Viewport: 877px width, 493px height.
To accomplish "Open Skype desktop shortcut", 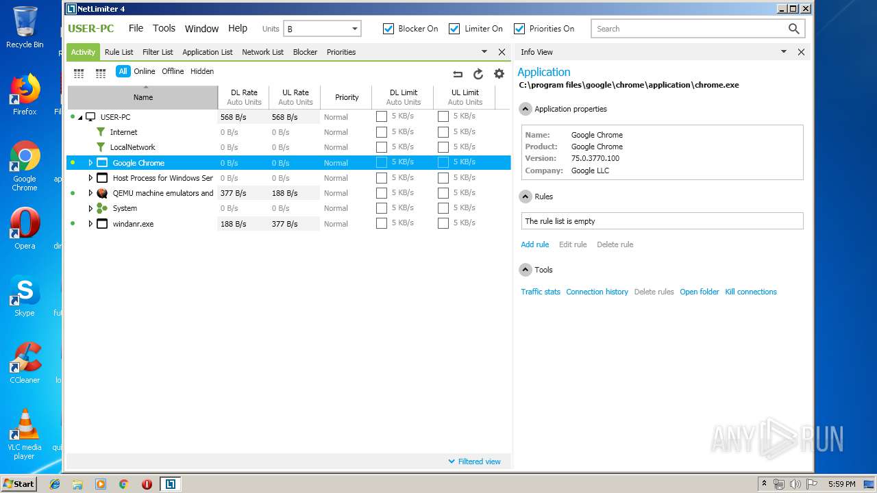I will pyautogui.click(x=25, y=296).
